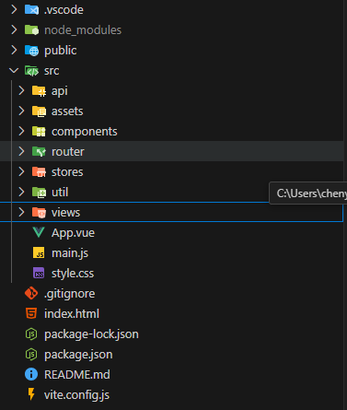Select the .vscode folder name
Viewport: 347px width, 410px height.
64,10
